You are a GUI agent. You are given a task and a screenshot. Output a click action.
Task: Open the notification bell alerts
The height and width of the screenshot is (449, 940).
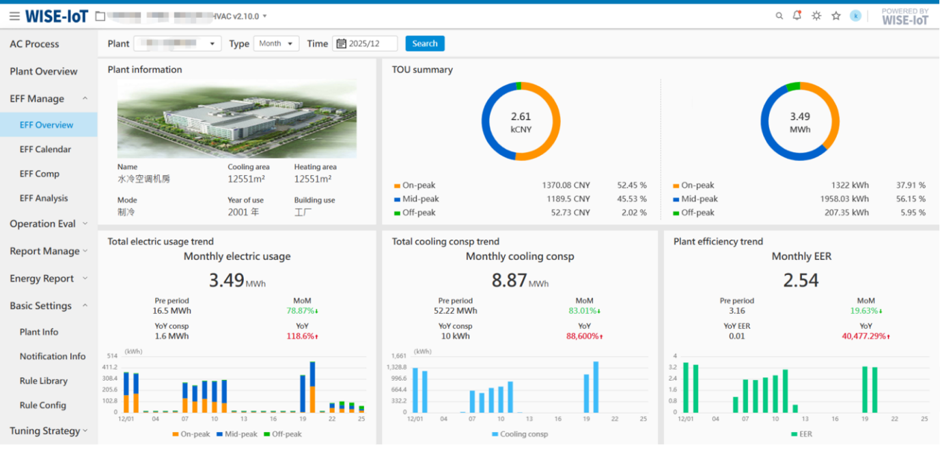point(797,16)
